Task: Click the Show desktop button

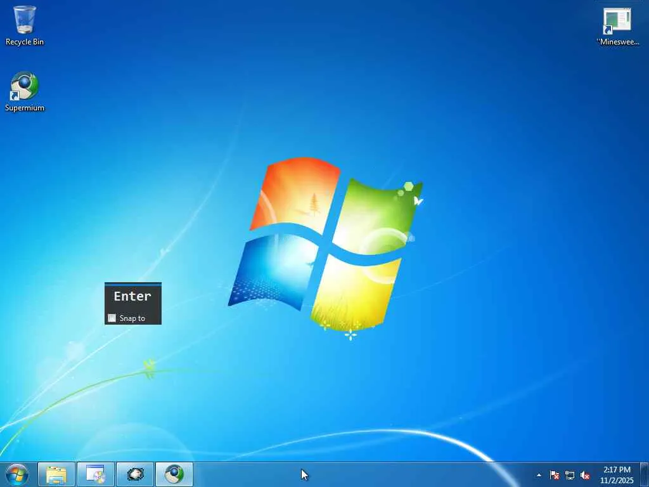Action: [645, 474]
